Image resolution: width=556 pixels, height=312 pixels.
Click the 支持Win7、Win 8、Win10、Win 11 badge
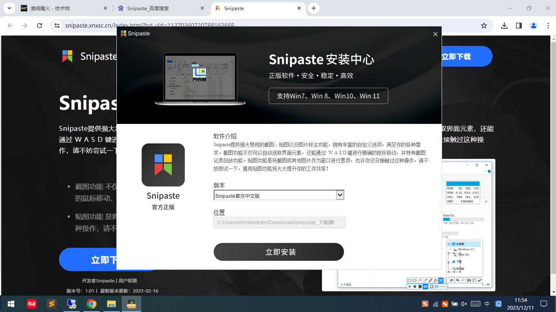(x=328, y=96)
